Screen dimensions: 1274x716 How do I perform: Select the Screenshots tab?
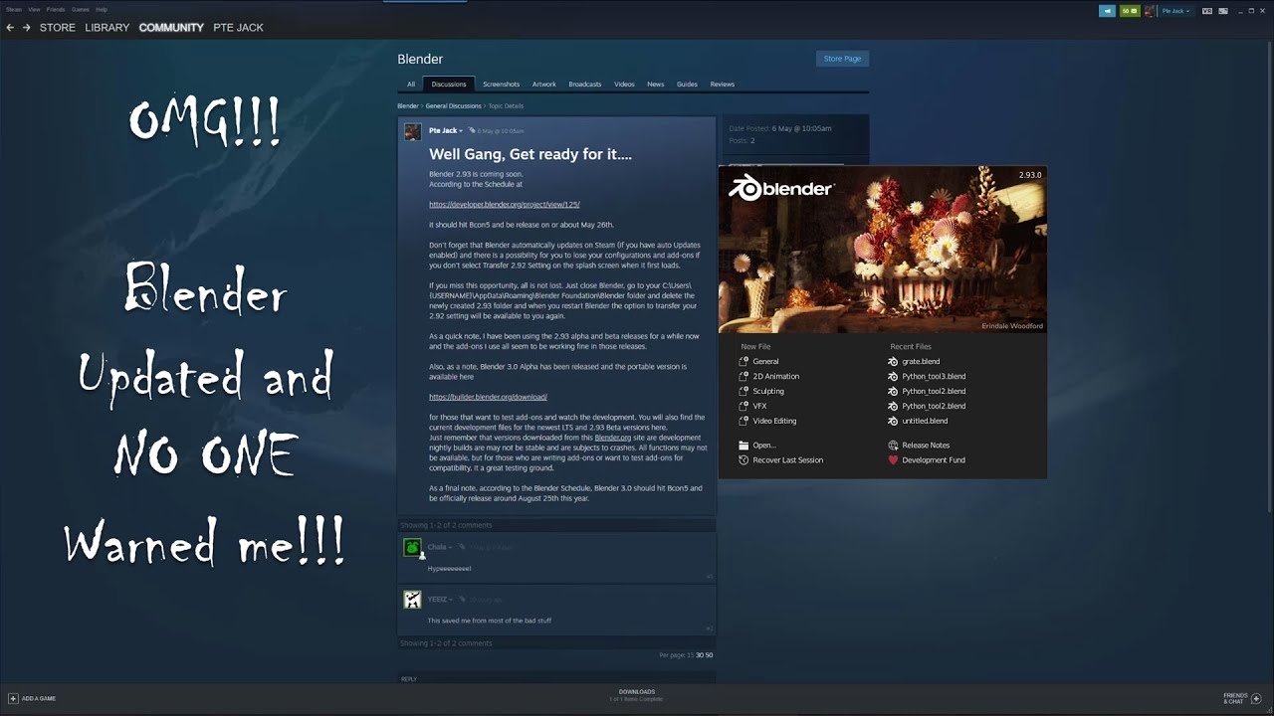[501, 85]
